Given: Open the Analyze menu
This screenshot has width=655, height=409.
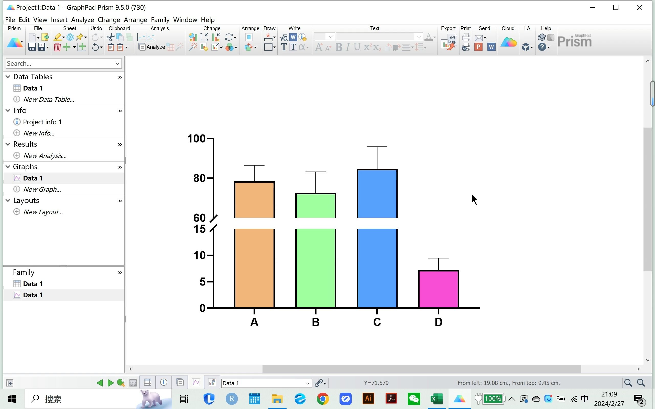Looking at the screenshot, I should tap(82, 20).
